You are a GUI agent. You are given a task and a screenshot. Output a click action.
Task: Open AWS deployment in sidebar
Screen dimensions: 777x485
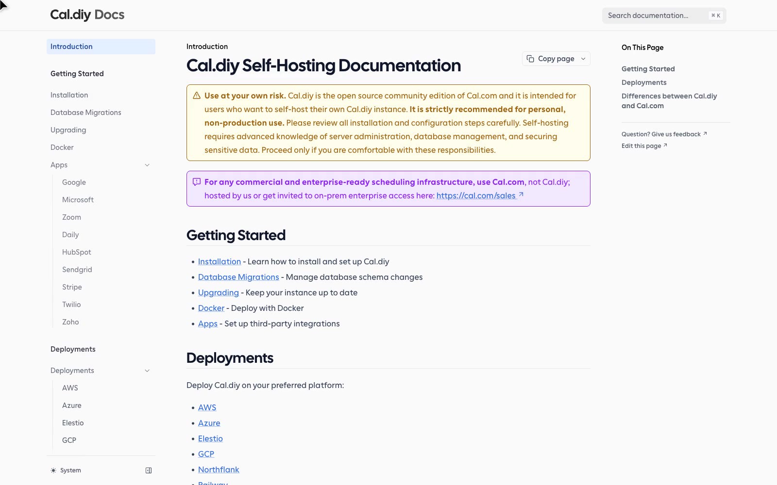107,388
